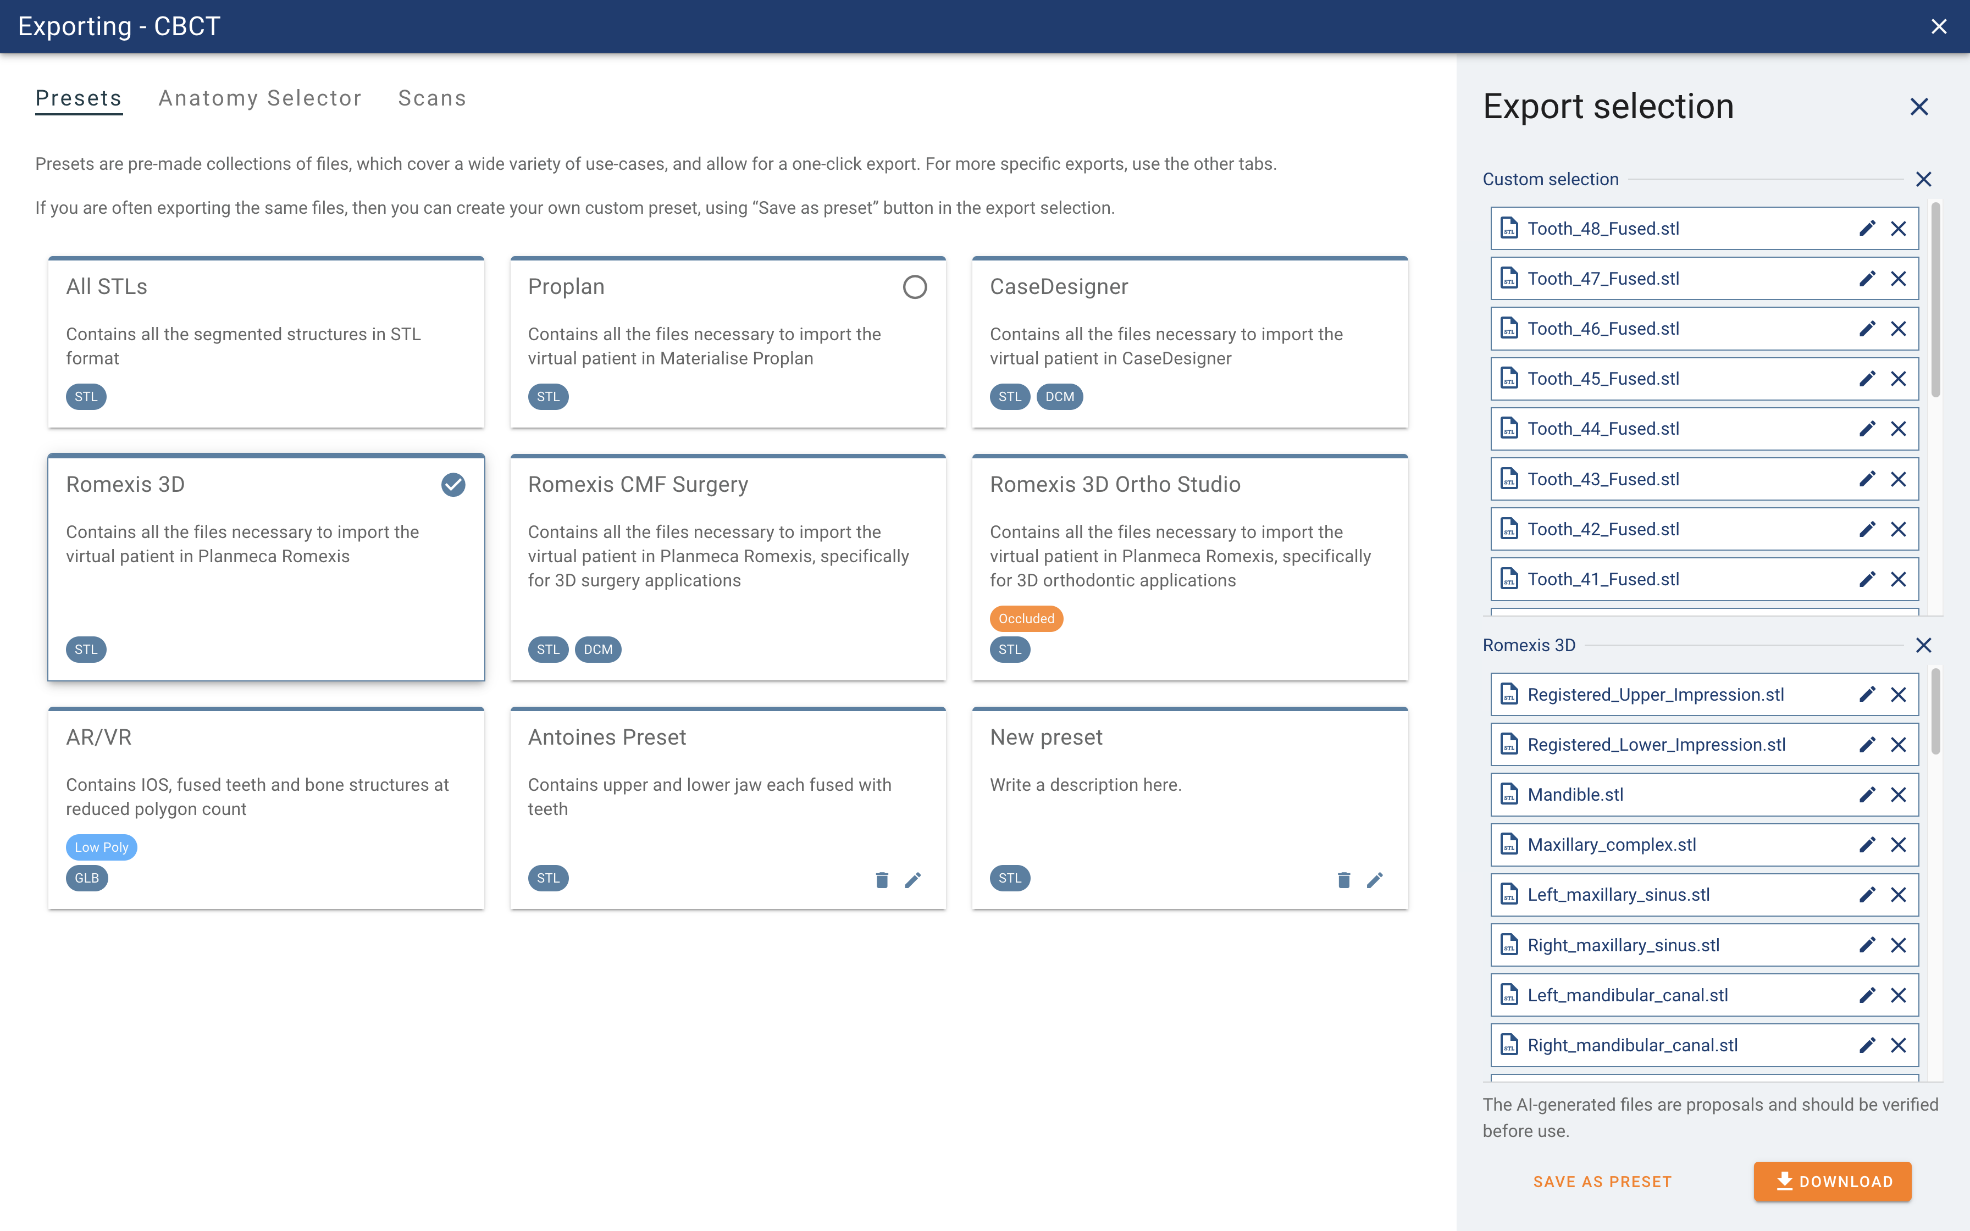
Task: Delete the Antoines Preset
Action: tap(882, 879)
